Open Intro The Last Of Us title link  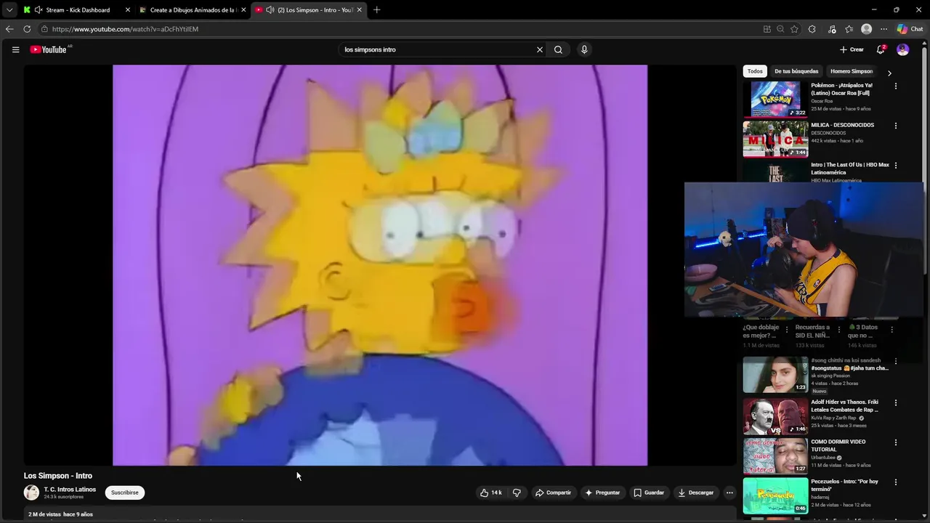[849, 169]
